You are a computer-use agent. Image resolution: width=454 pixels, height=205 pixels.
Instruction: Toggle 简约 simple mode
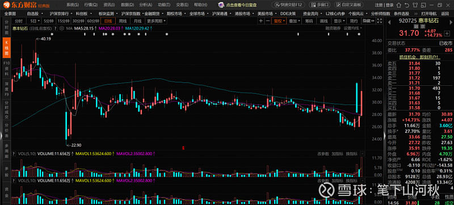coord(354,21)
